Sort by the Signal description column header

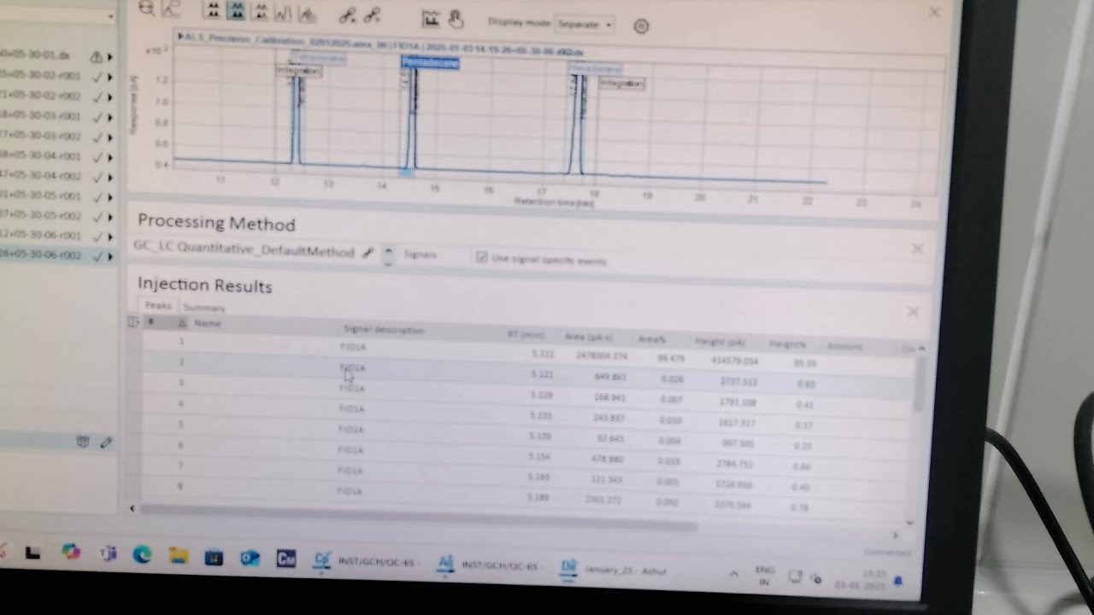pos(384,330)
